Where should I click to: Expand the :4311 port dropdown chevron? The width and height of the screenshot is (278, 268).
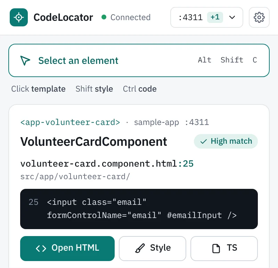(232, 17)
